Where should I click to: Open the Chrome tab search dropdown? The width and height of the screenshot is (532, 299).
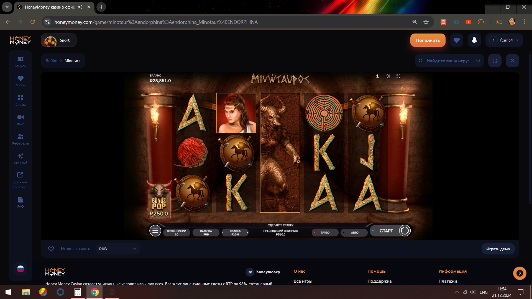pyautogui.click(x=7, y=7)
